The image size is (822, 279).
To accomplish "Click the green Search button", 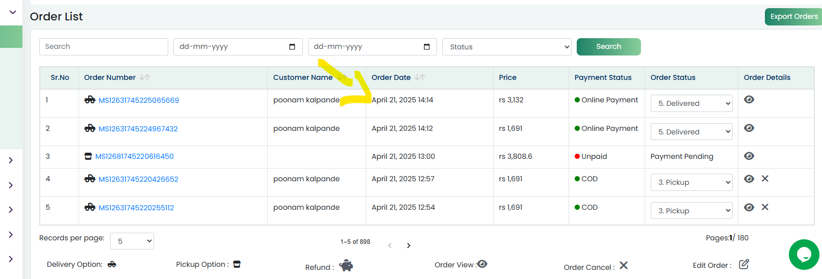I will tap(609, 47).
